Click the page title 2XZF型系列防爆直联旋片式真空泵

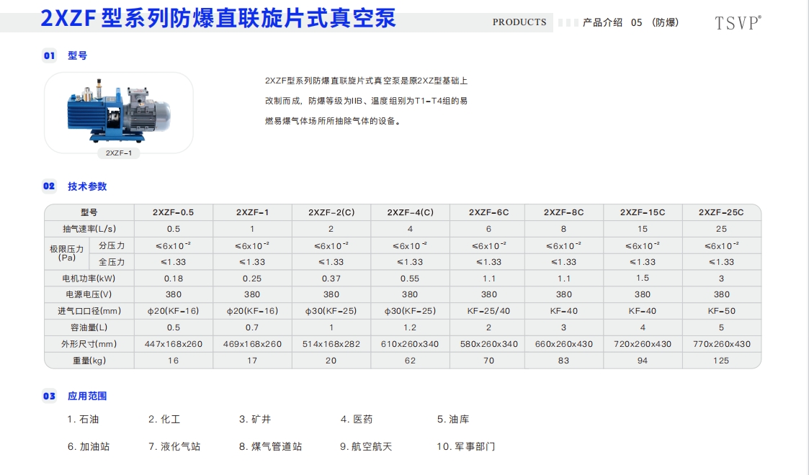(218, 17)
